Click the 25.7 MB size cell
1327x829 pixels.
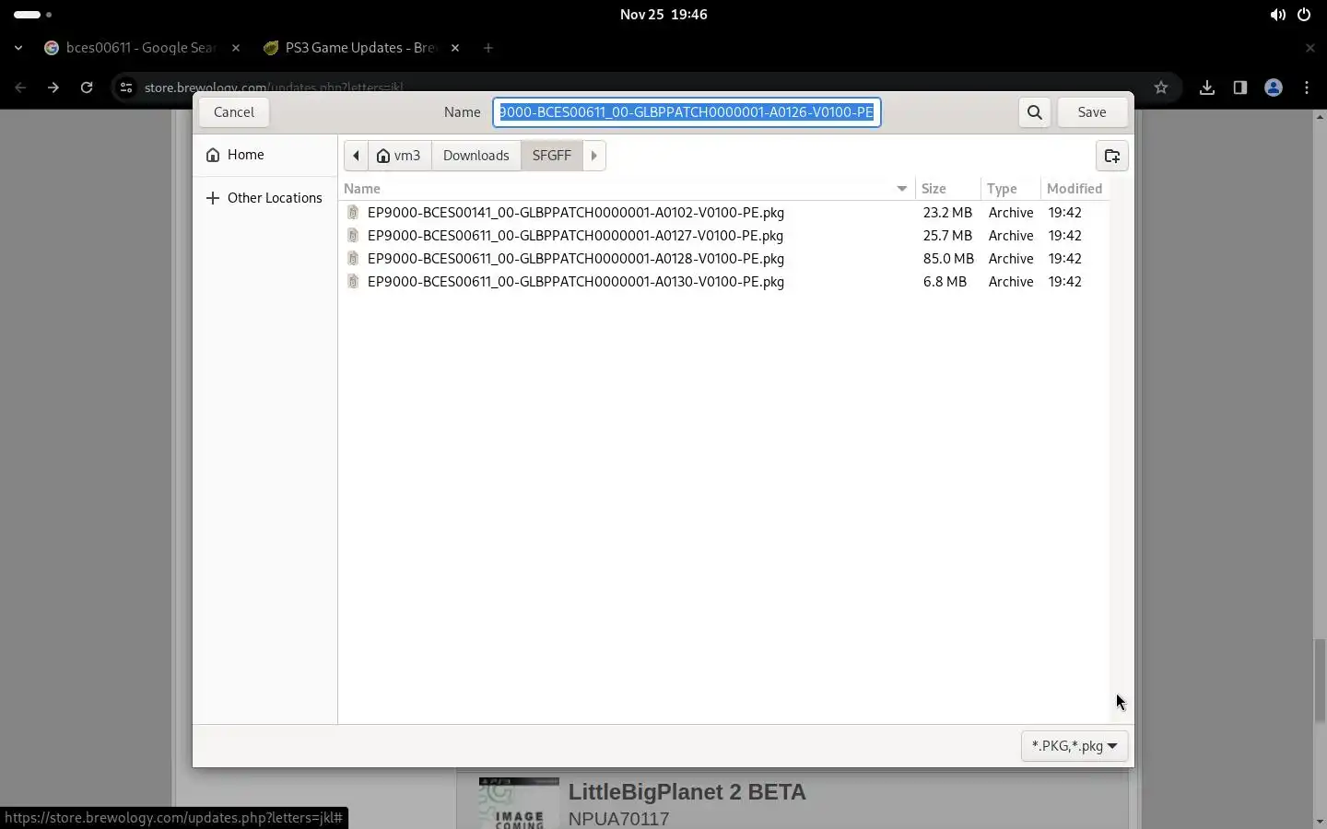(947, 236)
